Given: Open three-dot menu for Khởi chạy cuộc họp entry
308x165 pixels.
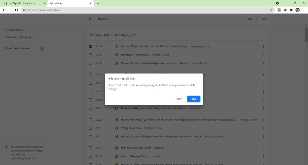Looking at the screenshot, I should 263,148.
